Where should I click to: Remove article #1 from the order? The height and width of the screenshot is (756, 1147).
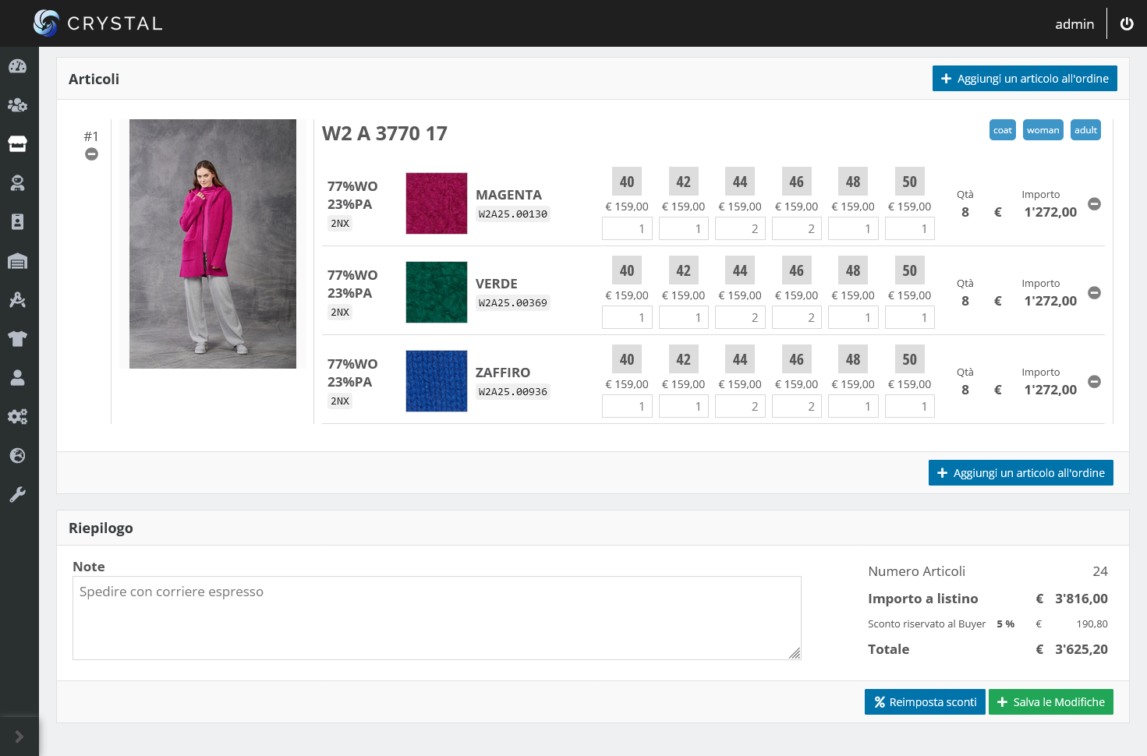coord(91,154)
